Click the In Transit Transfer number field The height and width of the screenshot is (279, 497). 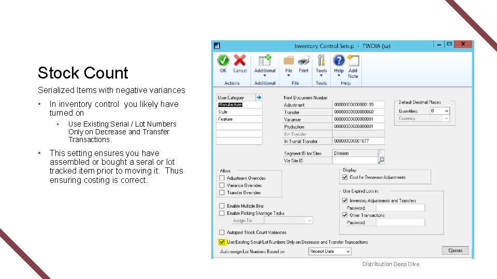tap(358, 141)
